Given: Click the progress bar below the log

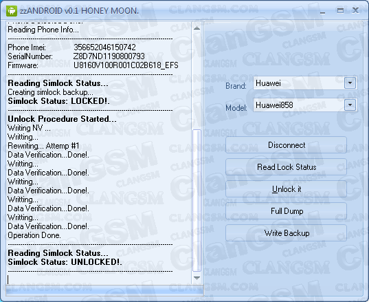Looking at the screenshot, I should (x=104, y=290).
